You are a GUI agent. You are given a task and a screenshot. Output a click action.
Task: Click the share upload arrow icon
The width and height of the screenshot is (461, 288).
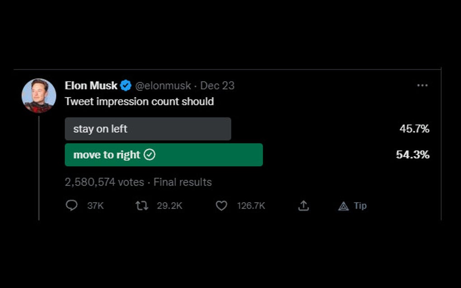(304, 206)
